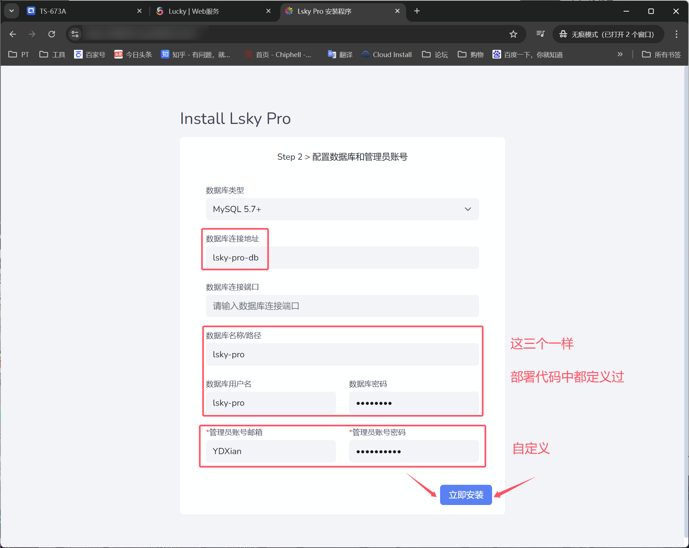Open the 论坛 bookmark folder

435,55
